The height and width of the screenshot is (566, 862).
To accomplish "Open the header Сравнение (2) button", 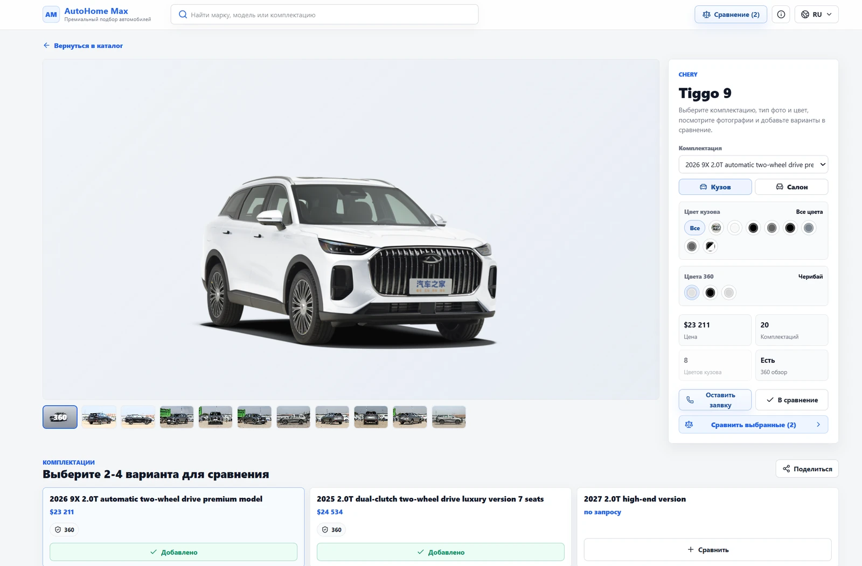I will pos(731,15).
